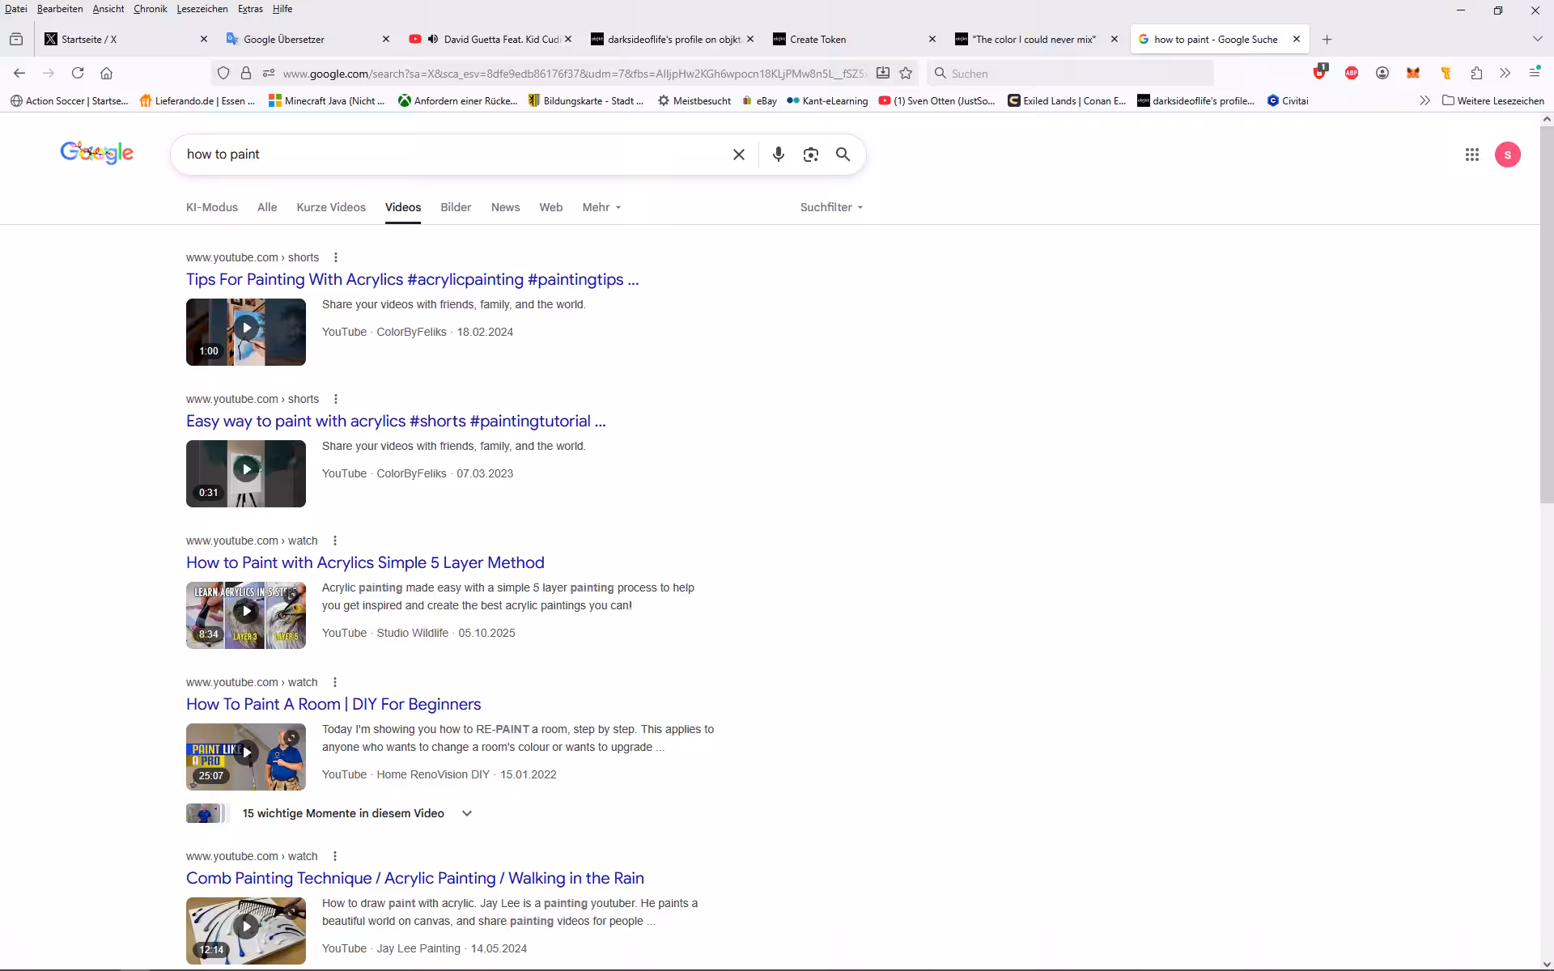Screen dimensions: 1554x971
Task: Click the scrollbar down arrow
Action: click(x=1547, y=964)
